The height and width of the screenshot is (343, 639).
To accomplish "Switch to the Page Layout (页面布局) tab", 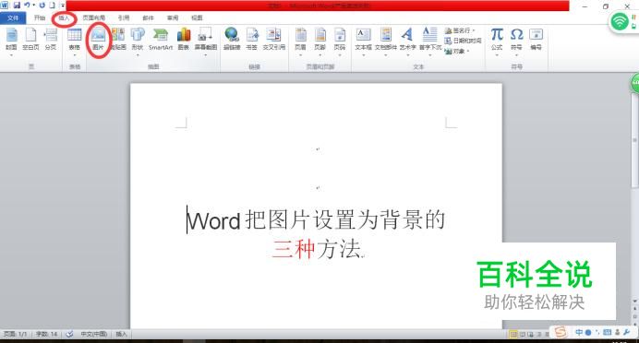I will coord(94,18).
